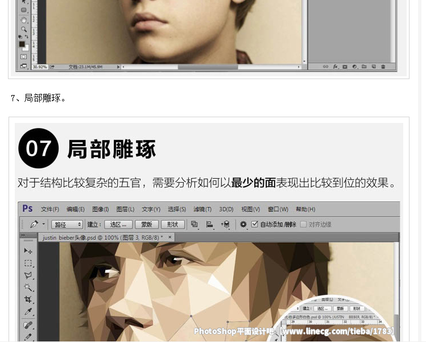Select the Polygonal Lasso tool
Screen dimensions: 426x342
click(28, 275)
